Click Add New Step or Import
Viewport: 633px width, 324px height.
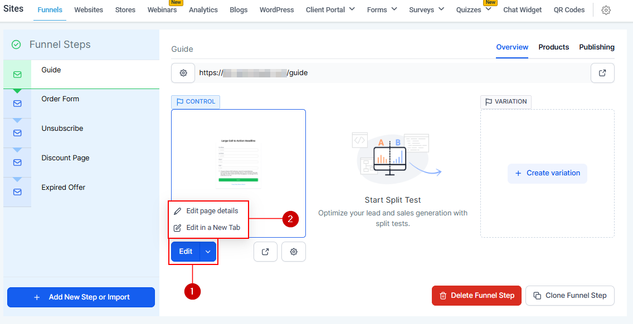tap(81, 297)
